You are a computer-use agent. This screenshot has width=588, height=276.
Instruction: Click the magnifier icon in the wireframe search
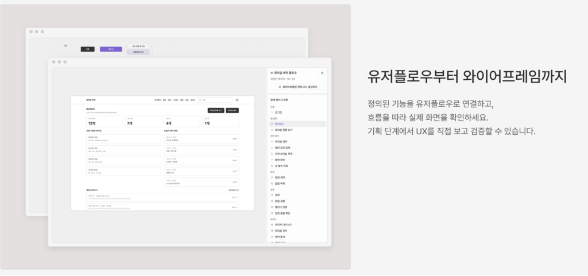[x=200, y=100]
